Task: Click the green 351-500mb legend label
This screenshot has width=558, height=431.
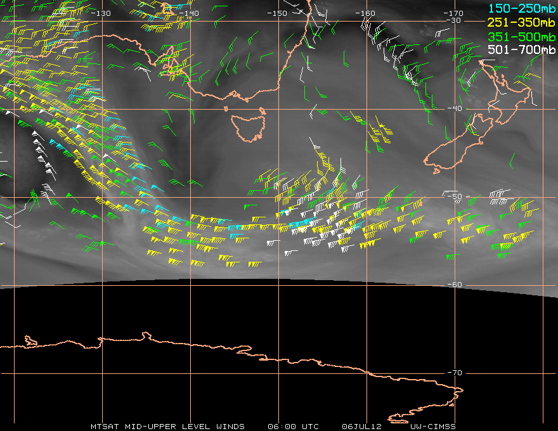Action: pyautogui.click(x=521, y=37)
